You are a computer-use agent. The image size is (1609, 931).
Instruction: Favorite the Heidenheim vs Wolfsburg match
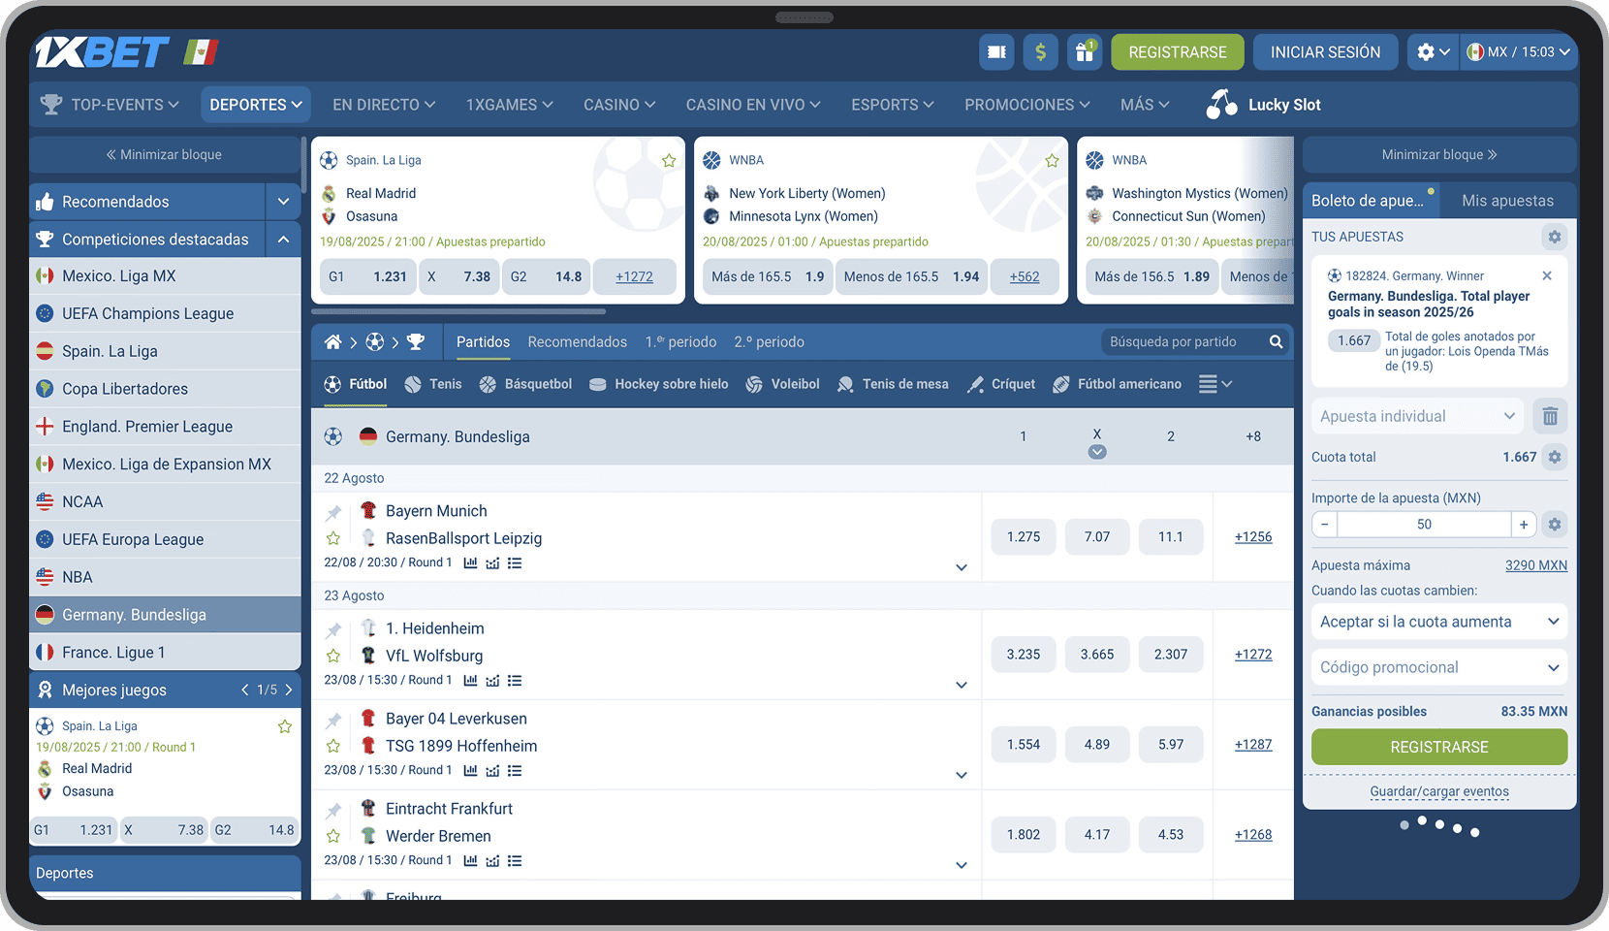coord(333,656)
